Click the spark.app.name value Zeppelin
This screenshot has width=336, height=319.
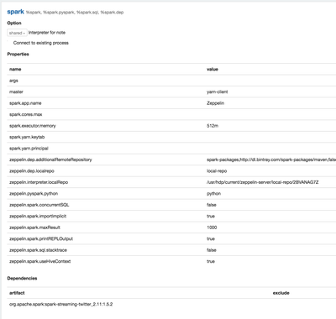point(215,103)
